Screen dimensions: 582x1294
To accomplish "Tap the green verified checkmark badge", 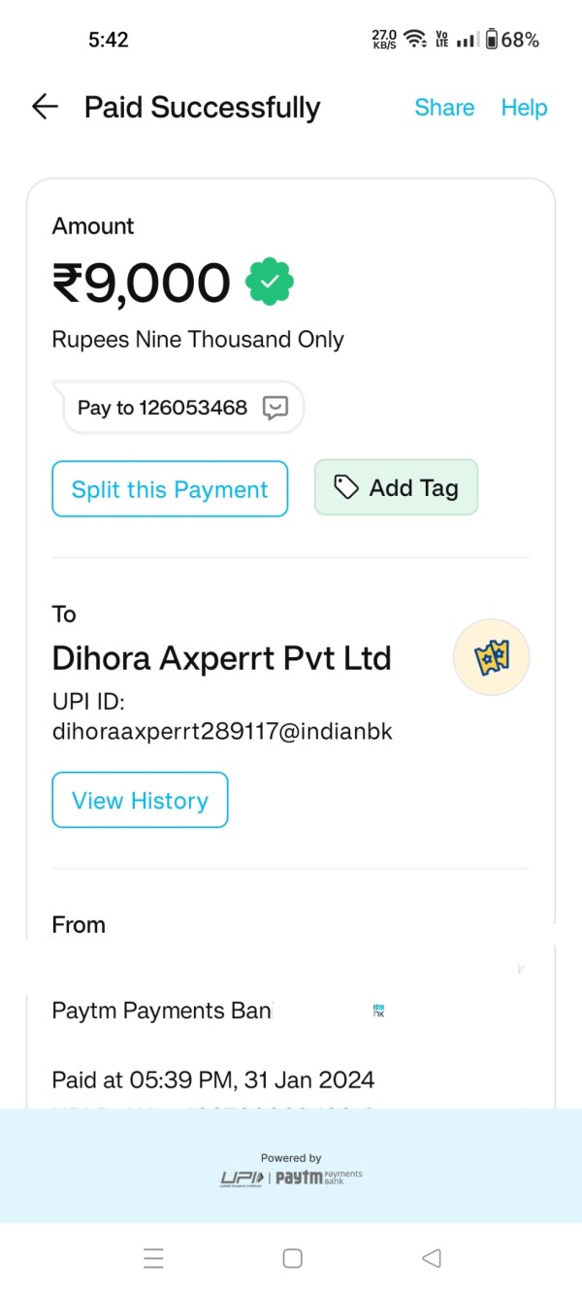I will [270, 282].
